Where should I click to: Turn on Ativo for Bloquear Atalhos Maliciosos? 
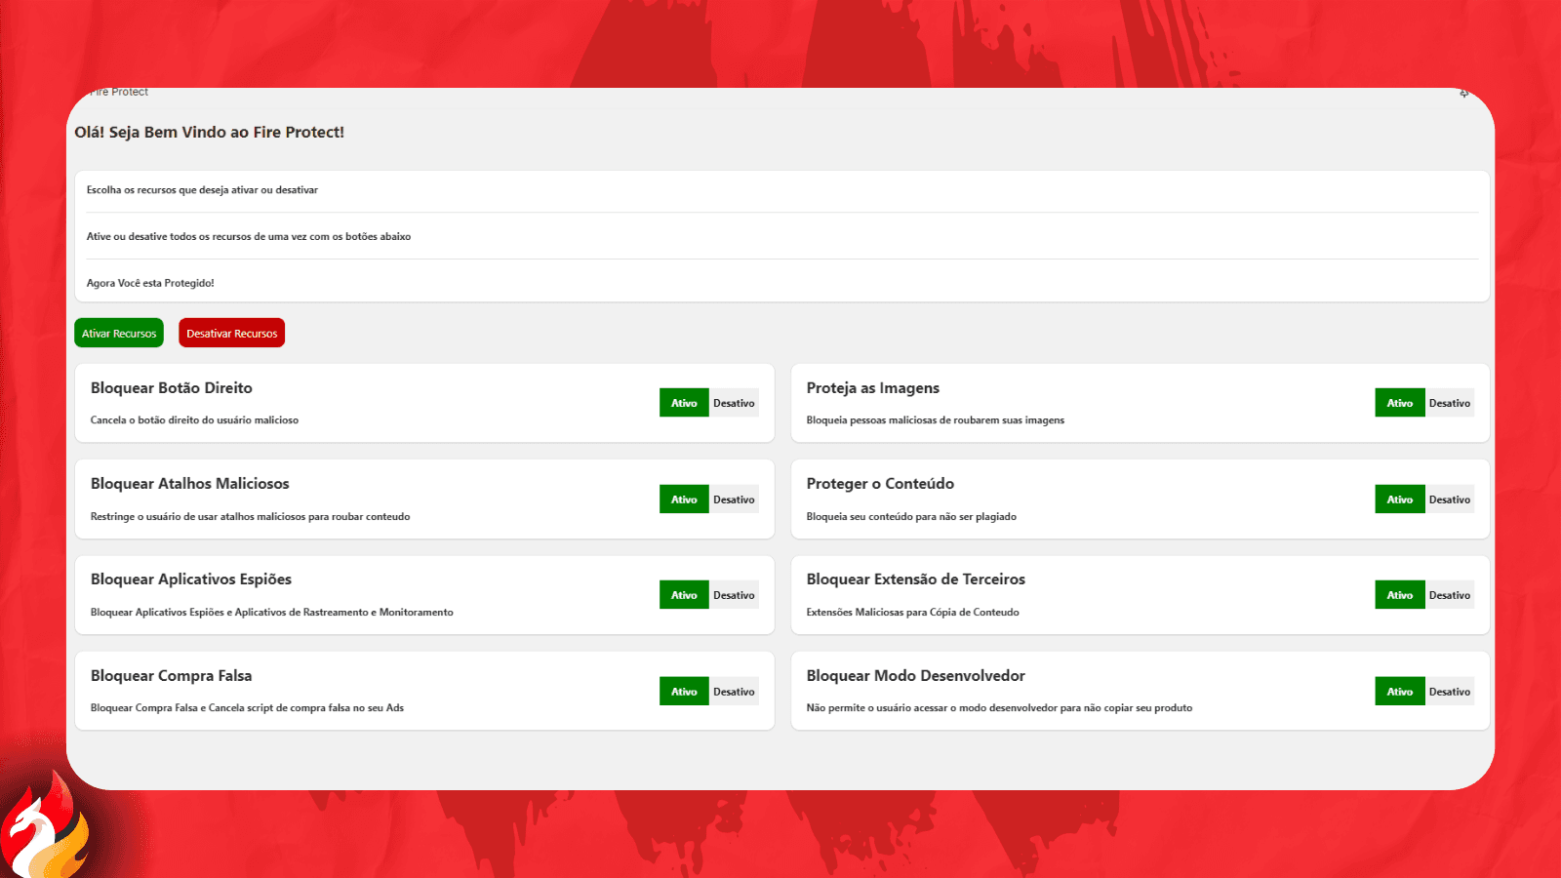[684, 499]
